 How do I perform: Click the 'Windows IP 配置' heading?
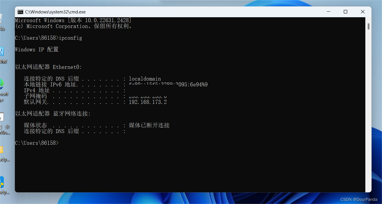[x=37, y=50]
